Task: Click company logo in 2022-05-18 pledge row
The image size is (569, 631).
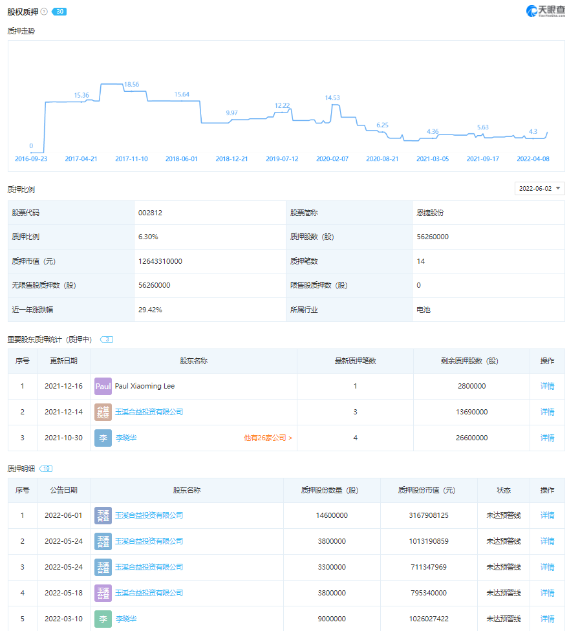Action: click(x=103, y=593)
